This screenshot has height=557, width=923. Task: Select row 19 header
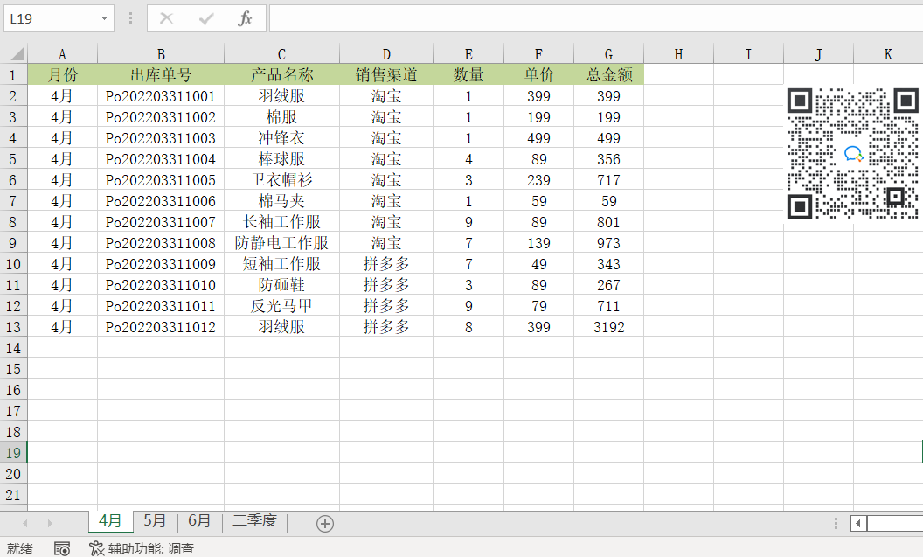click(13, 453)
